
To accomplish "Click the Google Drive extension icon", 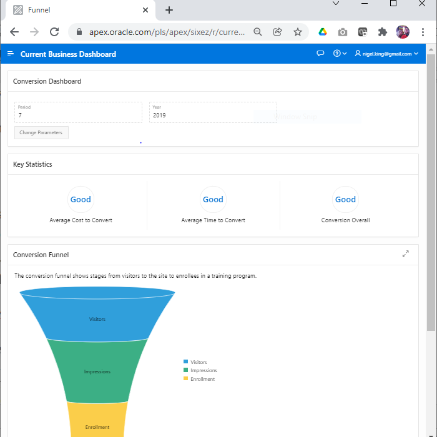I will coord(323,32).
